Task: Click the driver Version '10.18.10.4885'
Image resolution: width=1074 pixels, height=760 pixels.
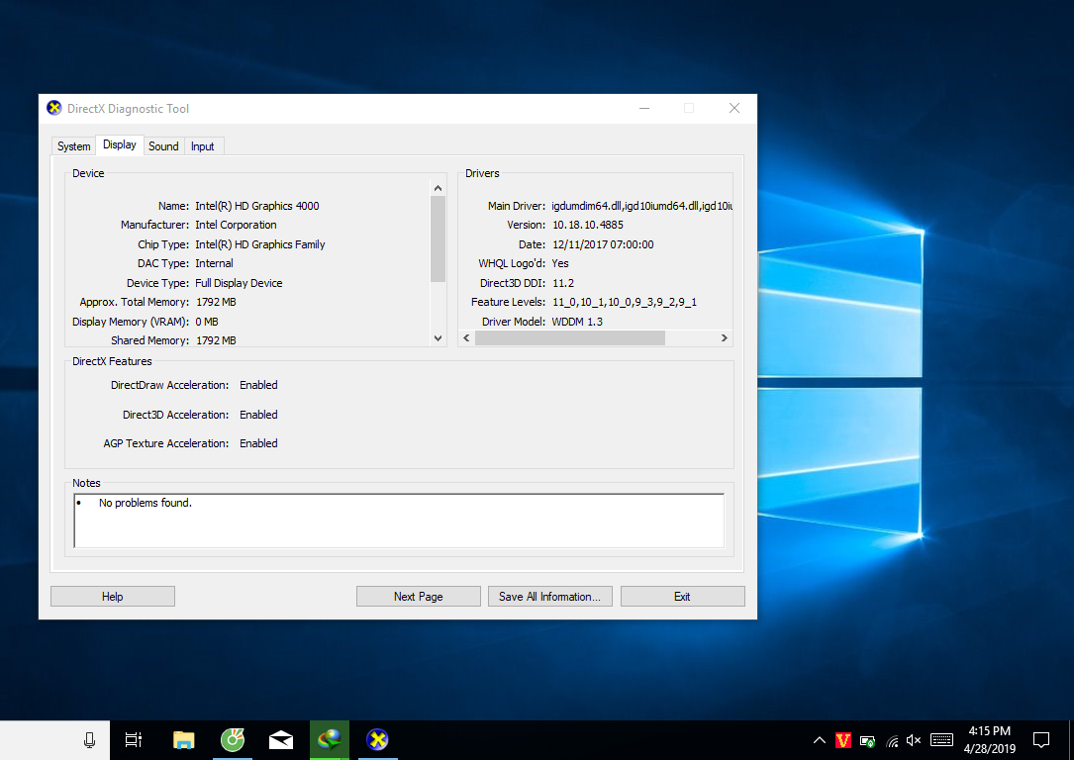Action: pyautogui.click(x=588, y=226)
